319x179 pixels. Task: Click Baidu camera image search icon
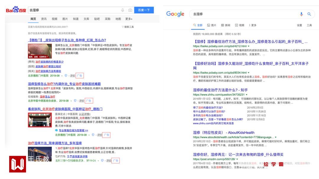(130, 10)
